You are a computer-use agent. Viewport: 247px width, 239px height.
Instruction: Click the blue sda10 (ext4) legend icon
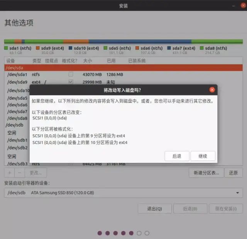click(71, 48)
